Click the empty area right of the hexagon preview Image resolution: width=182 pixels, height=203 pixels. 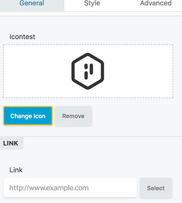(x=138, y=71)
